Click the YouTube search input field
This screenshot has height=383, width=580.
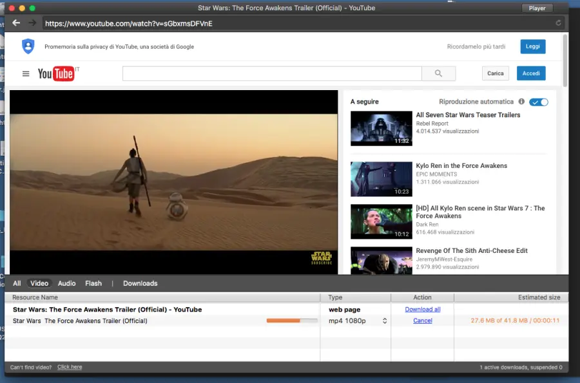click(x=271, y=73)
